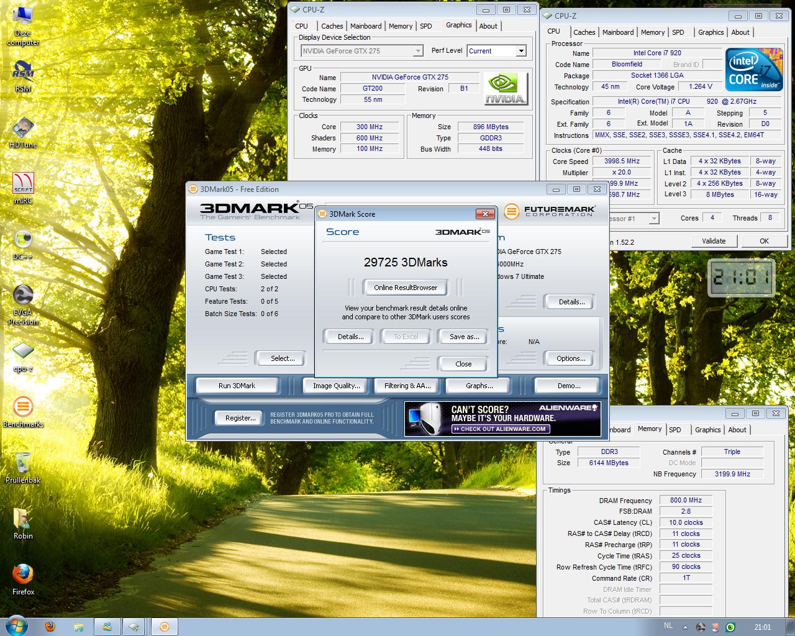
Task: Open the Benchmarks desktop folder icon
Action: pos(23,411)
